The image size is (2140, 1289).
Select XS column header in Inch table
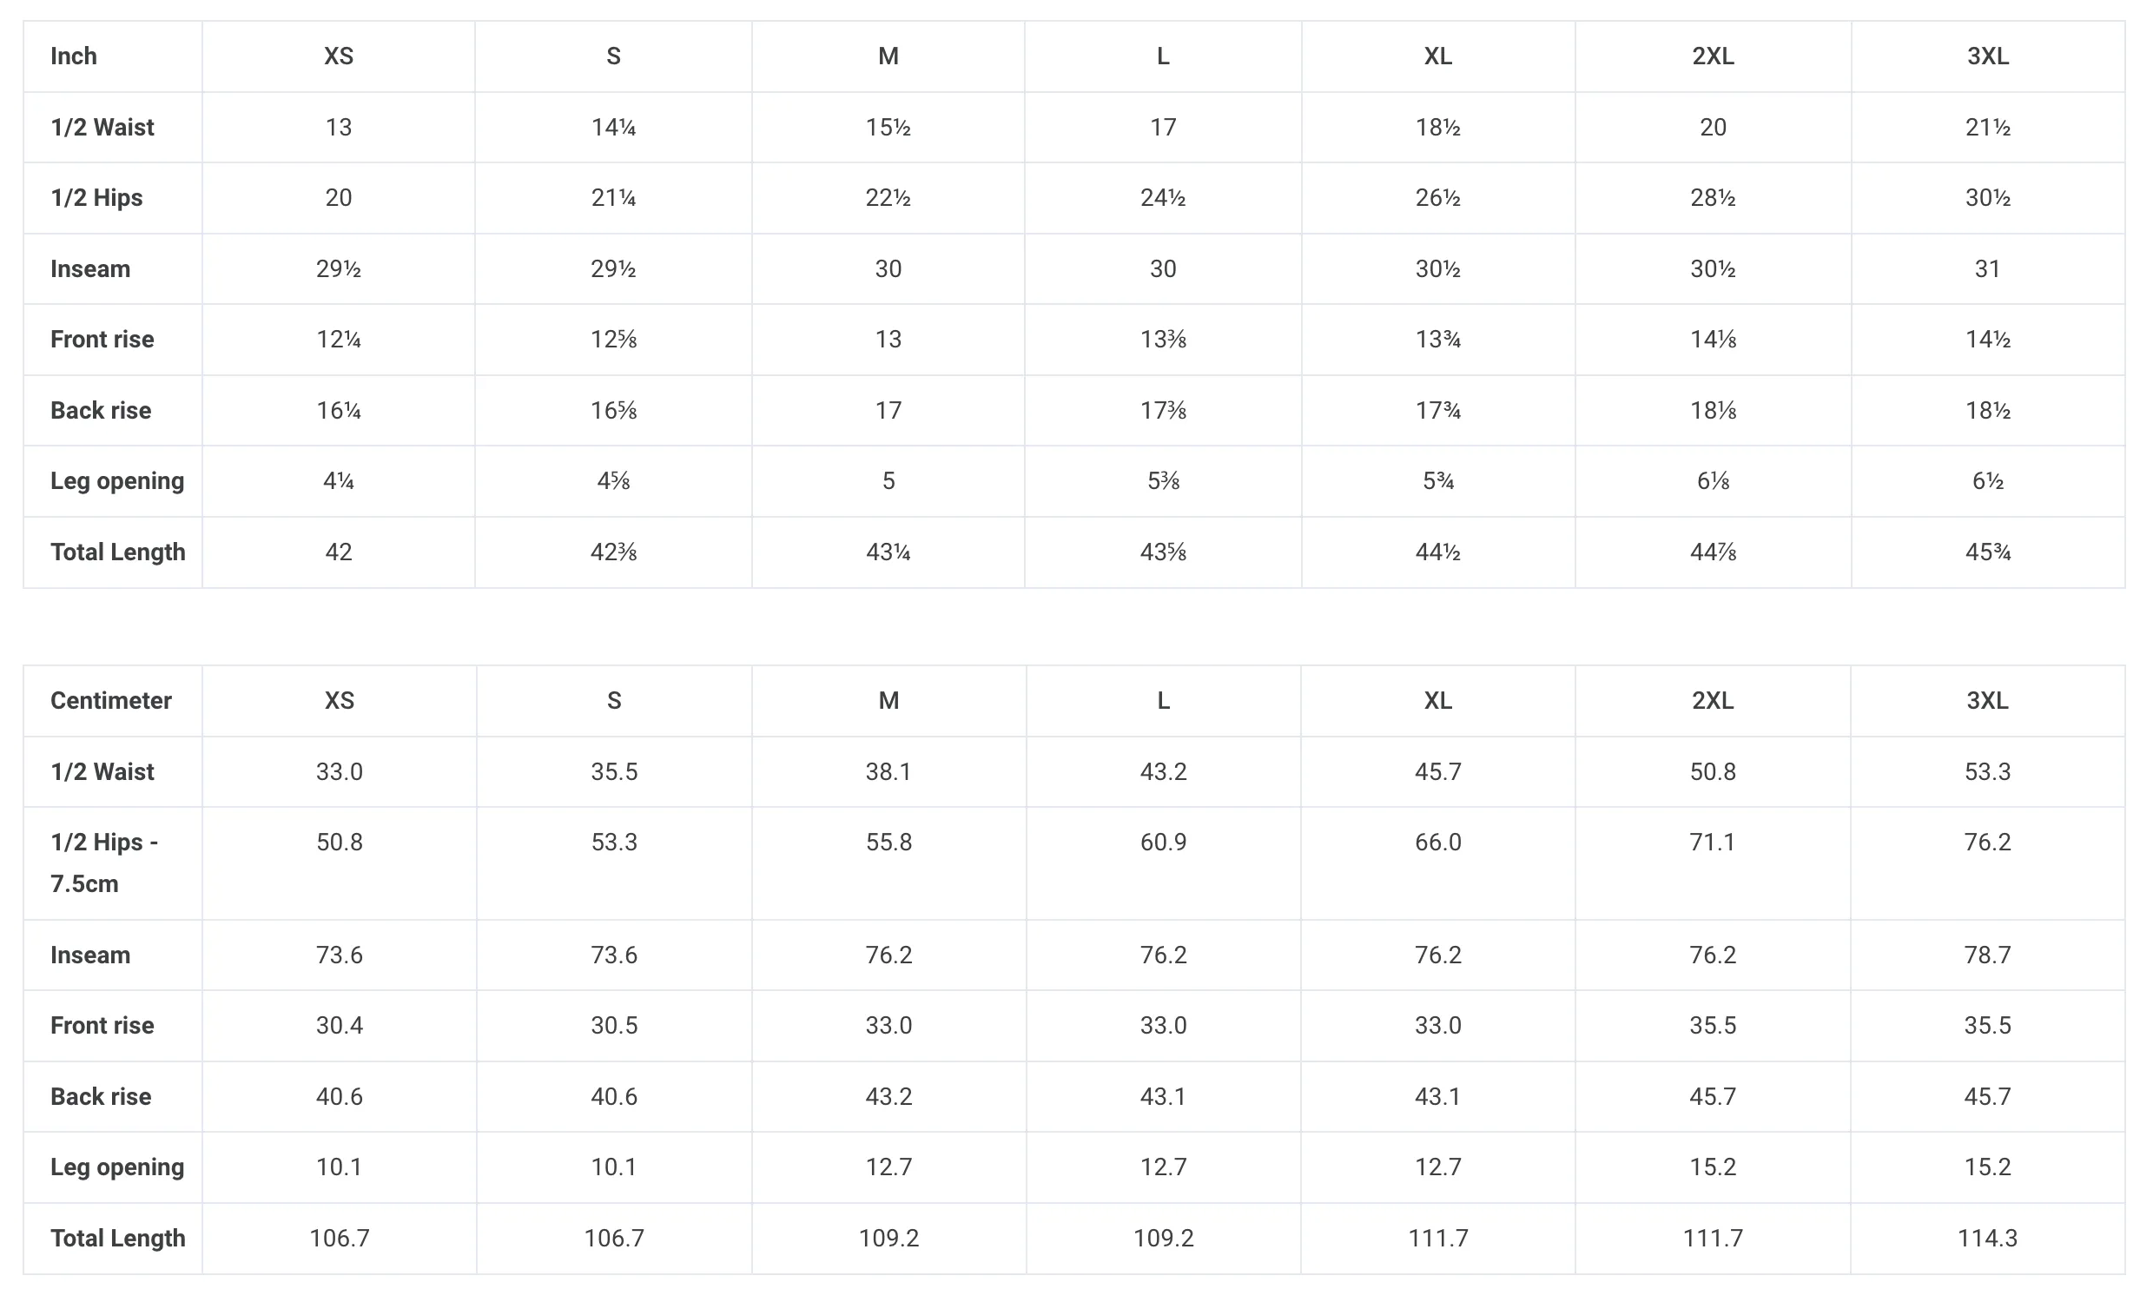(339, 56)
